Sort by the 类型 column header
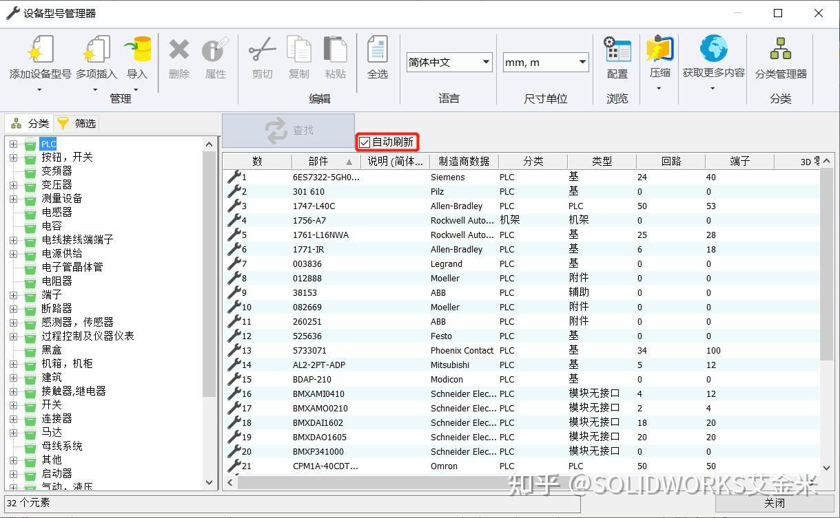840x518 pixels. (x=602, y=161)
